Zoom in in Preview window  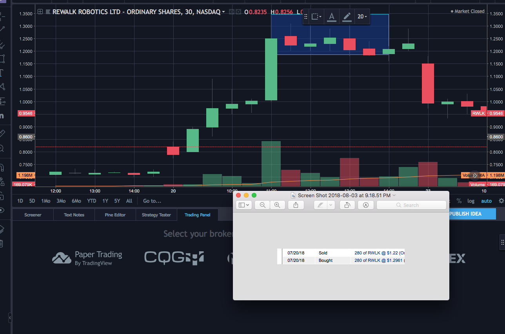pyautogui.click(x=277, y=205)
